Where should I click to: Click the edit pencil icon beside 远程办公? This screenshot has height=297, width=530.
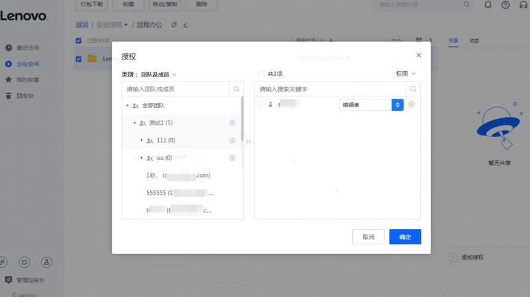[186, 24]
